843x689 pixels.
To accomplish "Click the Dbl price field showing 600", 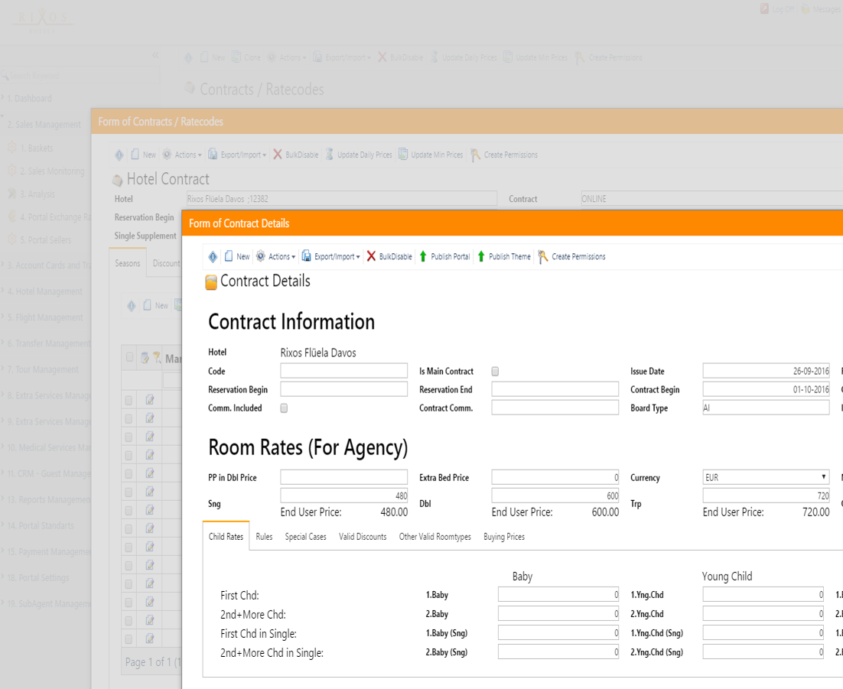I will point(555,496).
